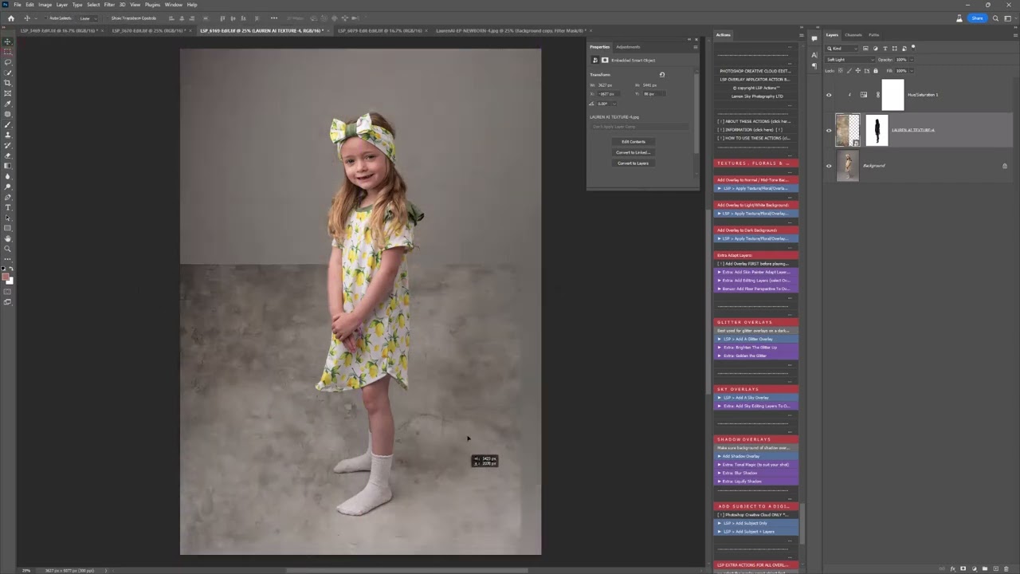Viewport: 1020px width, 574px height.
Task: Lock transparent pixels on layer
Action: point(840,71)
